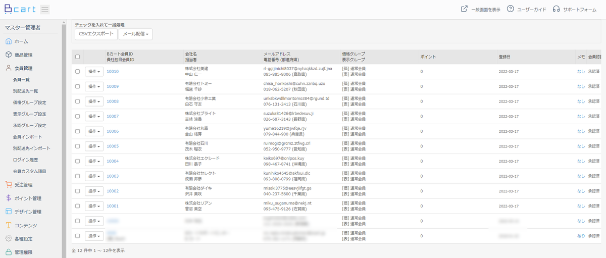Click the gear icon next to 各種設定
Image resolution: width=606 pixels, height=258 pixels.
click(9, 238)
